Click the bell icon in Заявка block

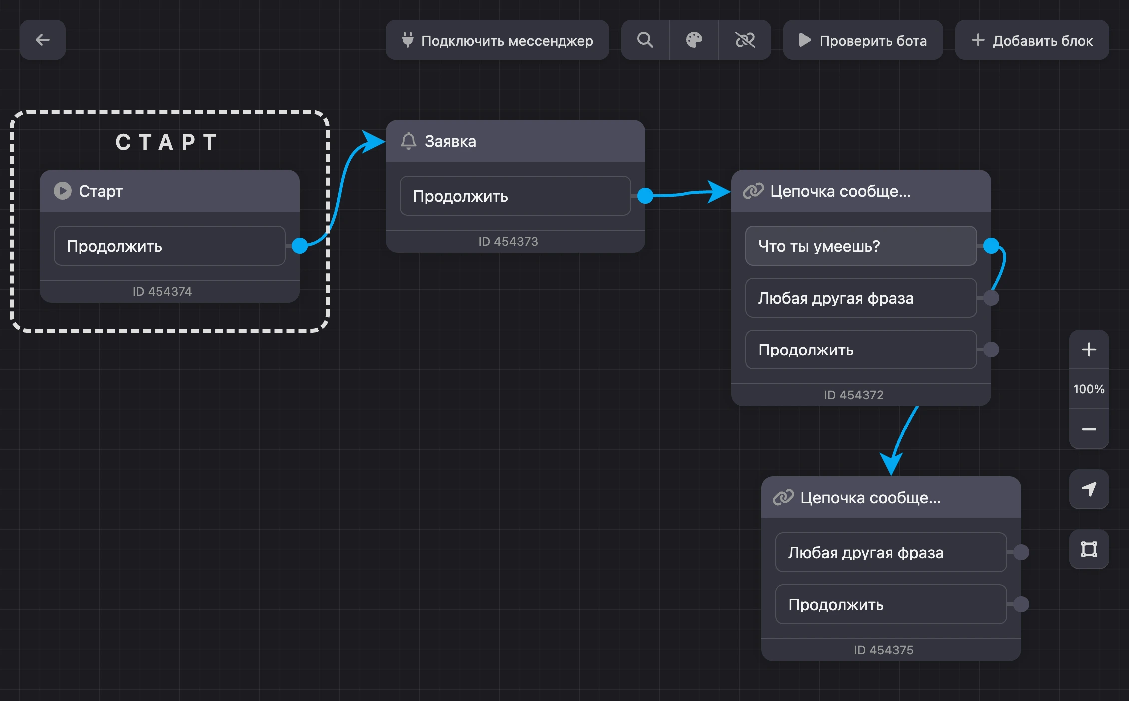[408, 141]
